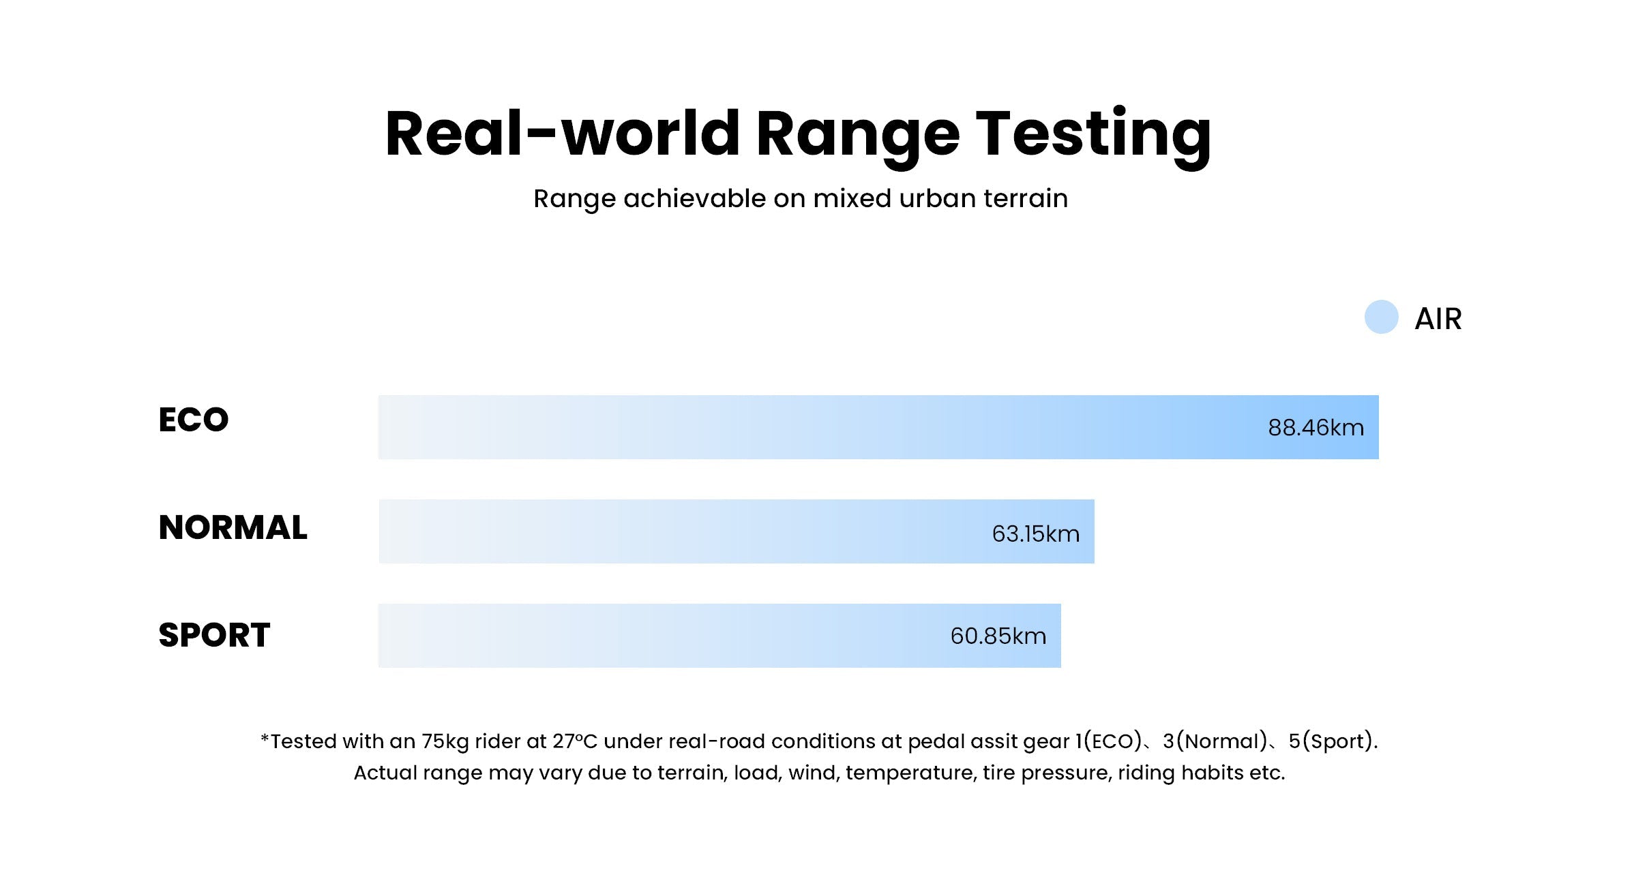Click "1(ECO)" in the footnote

(x=1108, y=741)
